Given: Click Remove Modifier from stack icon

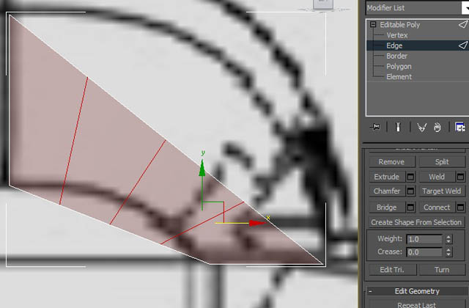Looking at the screenshot, I should point(437,127).
